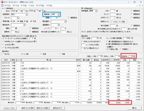Click the -1,600 balance cell in race 11 row
The width and height of the screenshot is (144, 111).
point(125,91)
